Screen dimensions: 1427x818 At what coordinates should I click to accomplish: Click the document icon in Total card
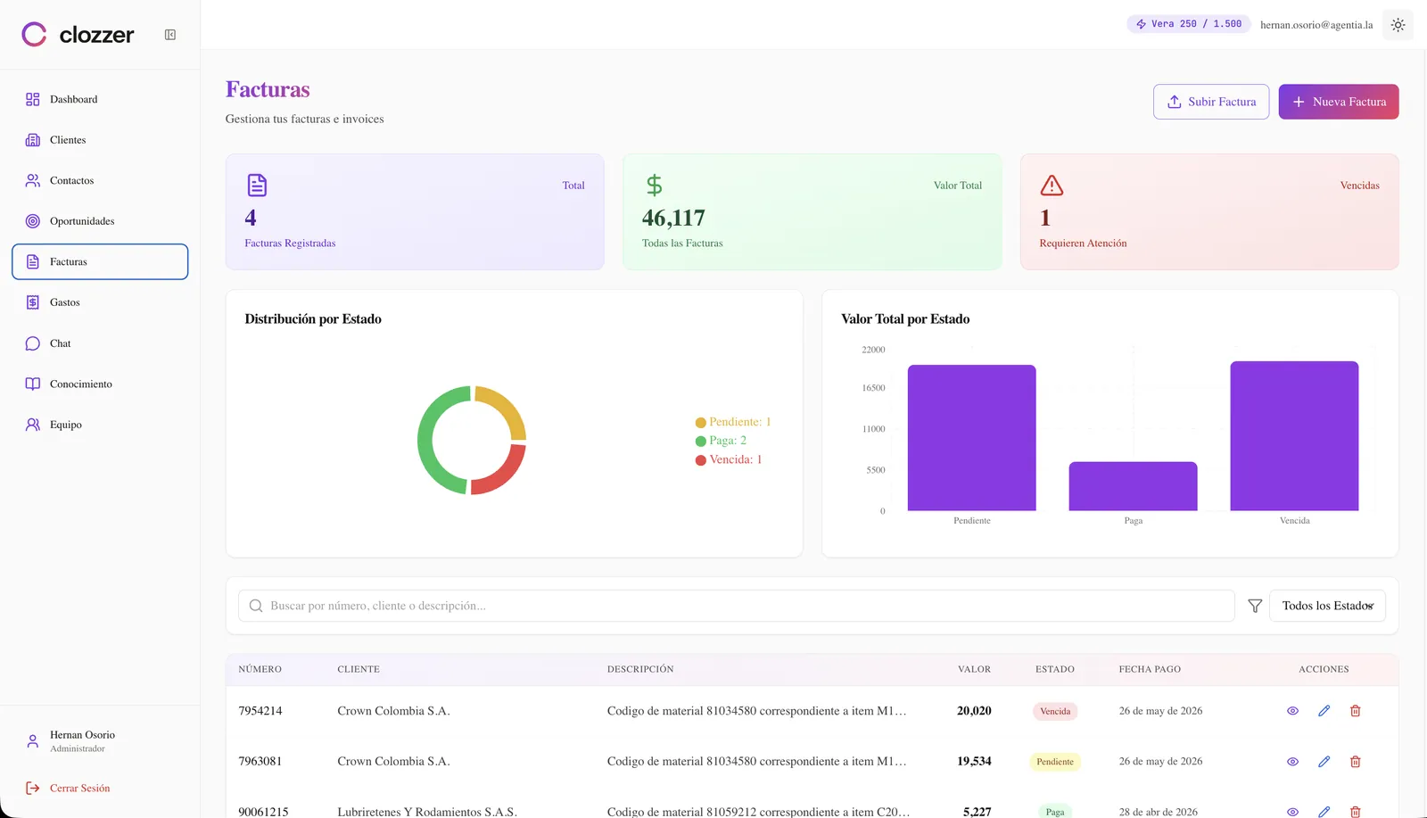(x=257, y=185)
